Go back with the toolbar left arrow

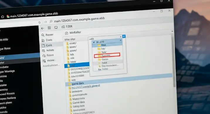click(43, 28)
